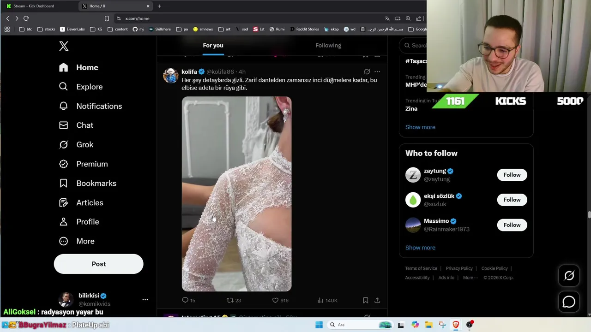Open the btc bookmark folder

tap(26, 29)
